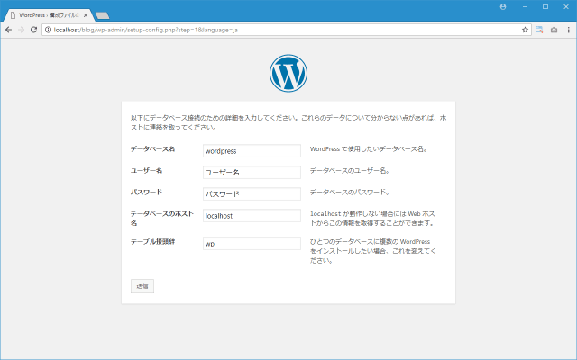This screenshot has width=577, height=360.
Task: Reload the page with the refresh icon
Action: (33, 30)
